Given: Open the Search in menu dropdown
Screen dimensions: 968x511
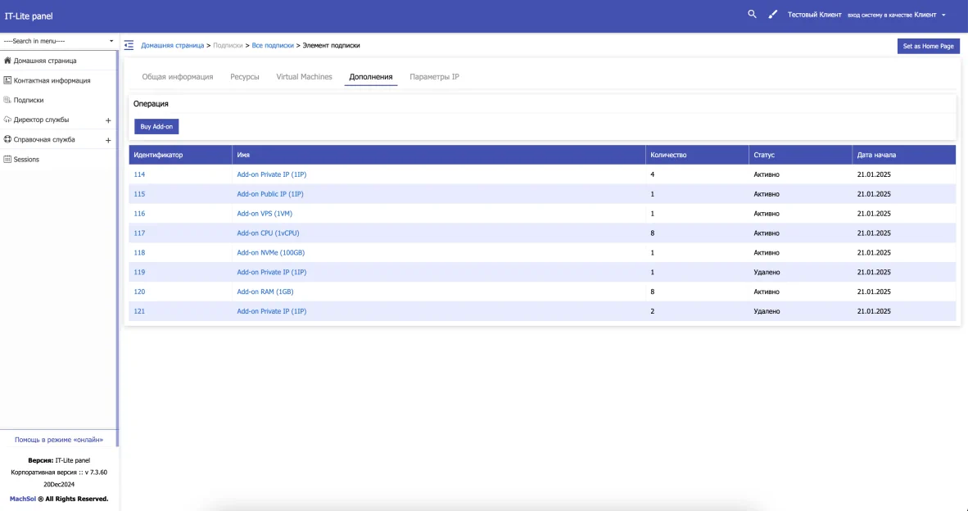Looking at the screenshot, I should 59,41.
